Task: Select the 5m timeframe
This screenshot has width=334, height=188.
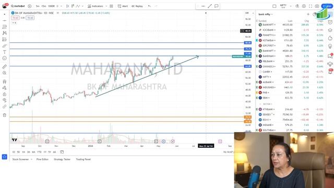Action: [38, 6]
